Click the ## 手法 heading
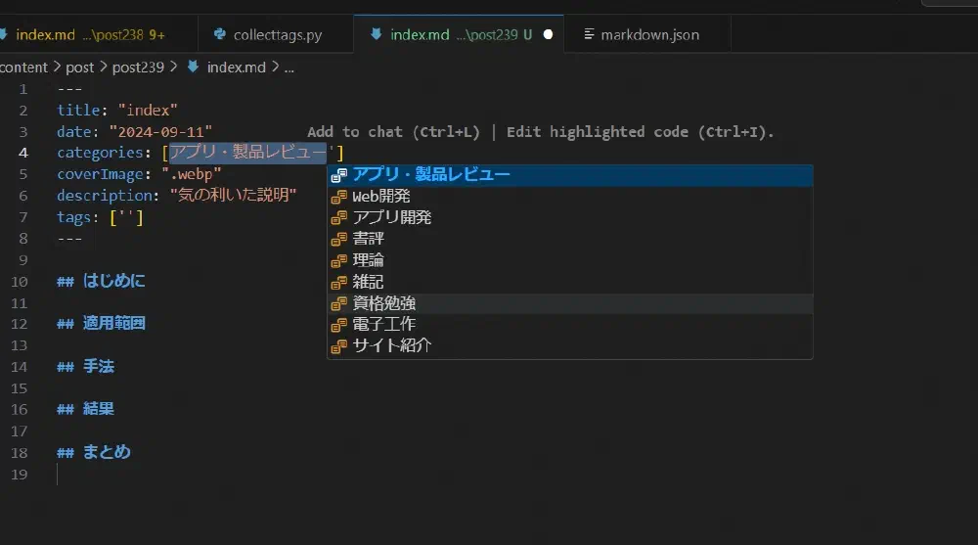Screen dimensions: 978x545 pyautogui.click(x=85, y=367)
